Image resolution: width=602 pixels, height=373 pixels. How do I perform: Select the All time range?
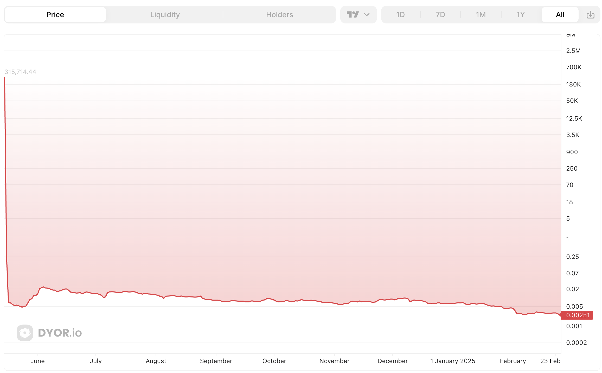point(560,15)
